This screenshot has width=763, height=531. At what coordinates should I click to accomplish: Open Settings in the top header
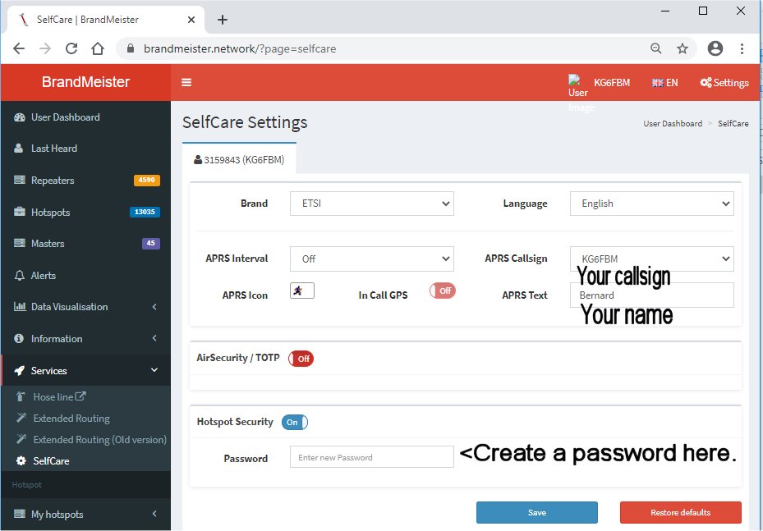tap(724, 83)
